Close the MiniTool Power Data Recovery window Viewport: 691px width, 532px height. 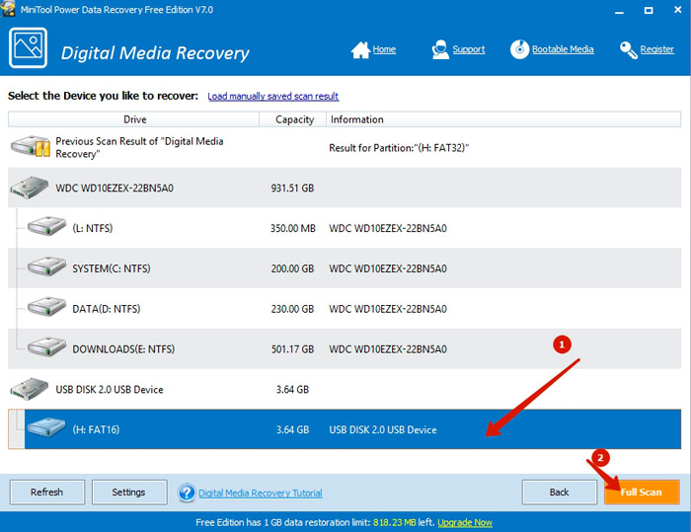coord(678,10)
